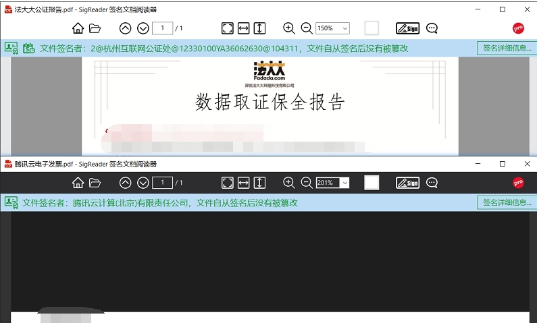
Task: Click Home icon in 腾讯云电子发票 window
Action: point(78,183)
